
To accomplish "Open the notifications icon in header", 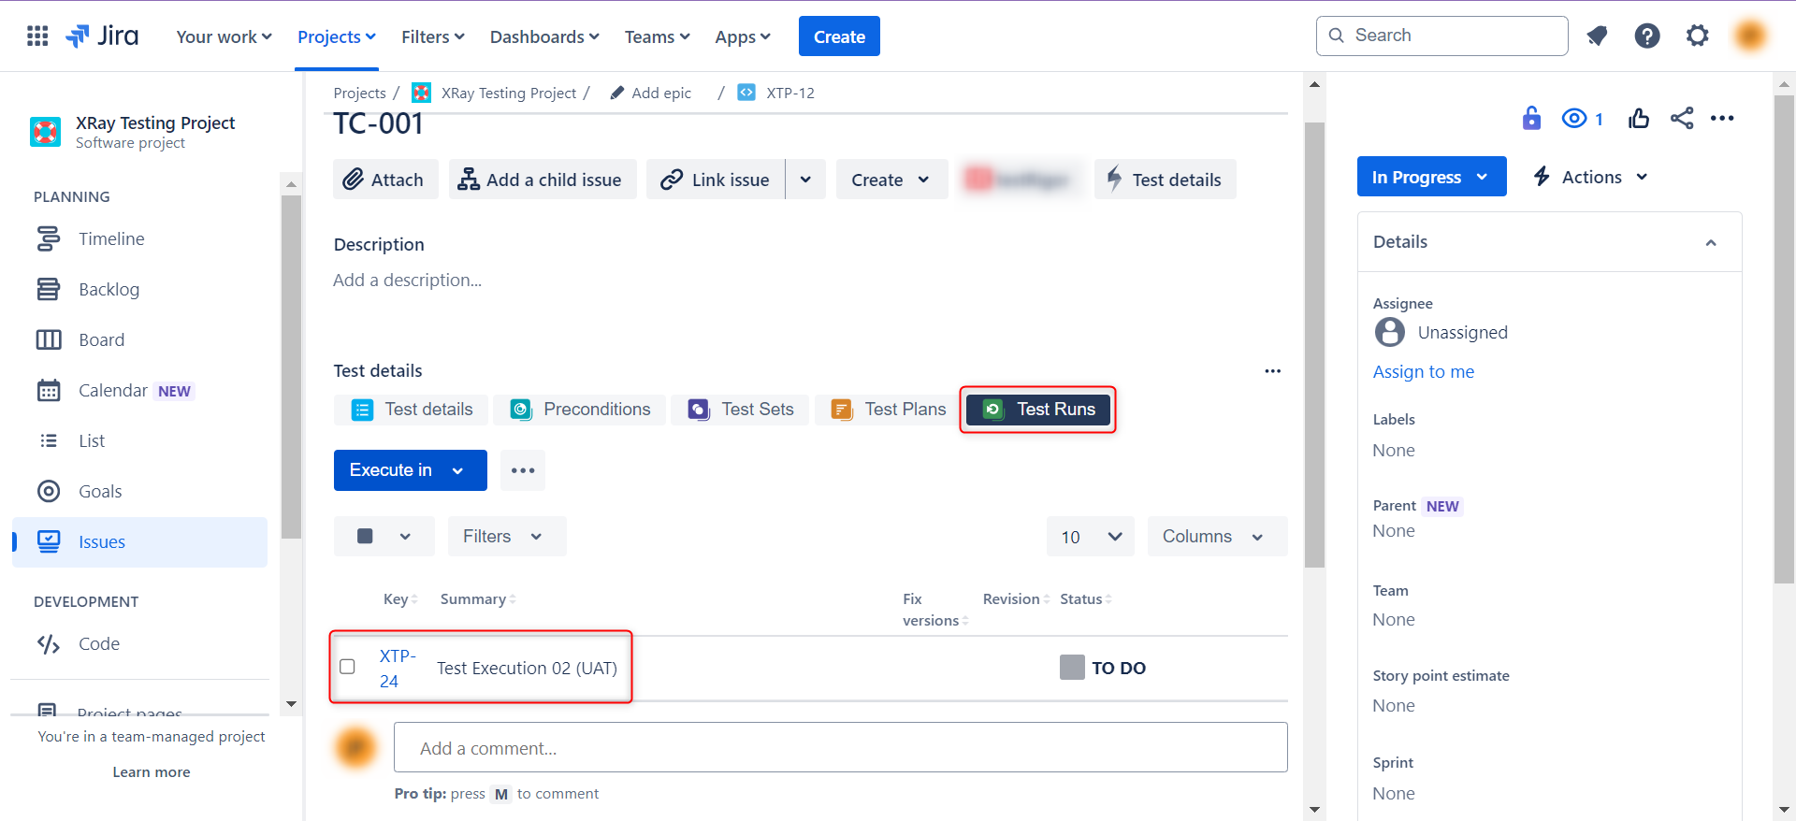I will pos(1597,36).
